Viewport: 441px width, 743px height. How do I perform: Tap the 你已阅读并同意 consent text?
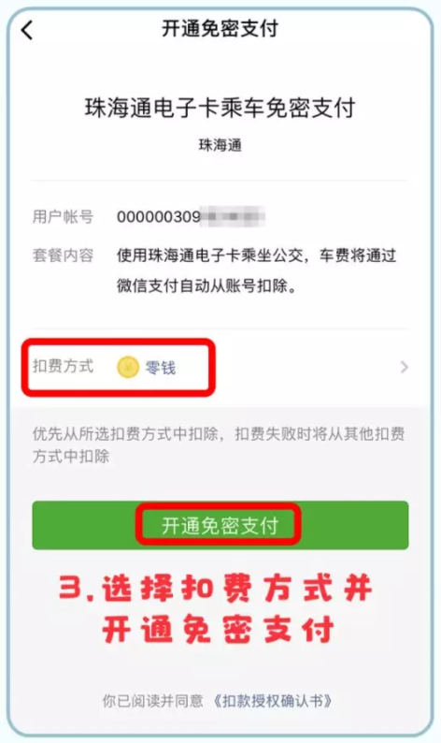[x=153, y=701]
